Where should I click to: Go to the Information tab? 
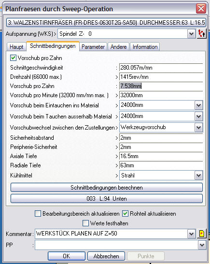(145, 47)
